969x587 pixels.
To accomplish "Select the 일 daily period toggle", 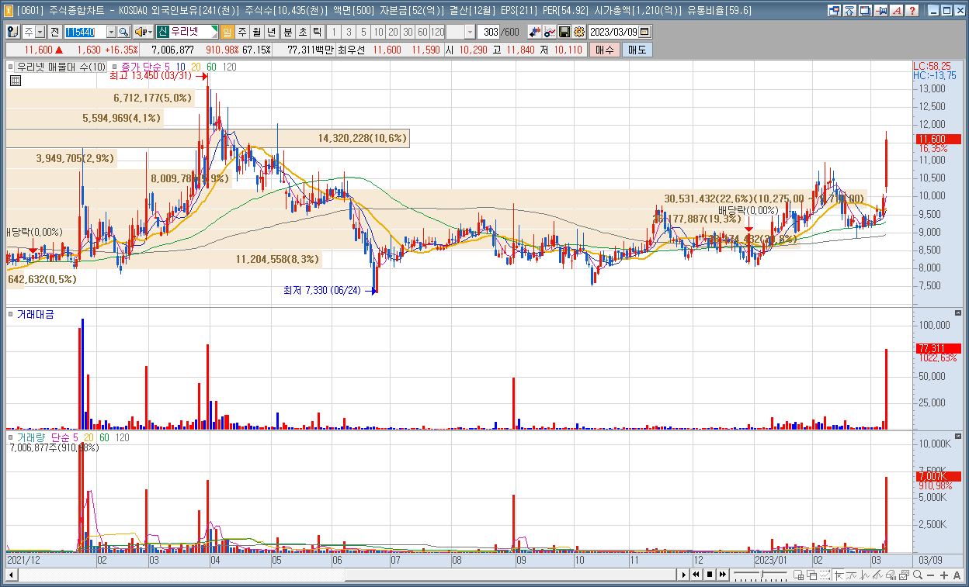I will [227, 32].
